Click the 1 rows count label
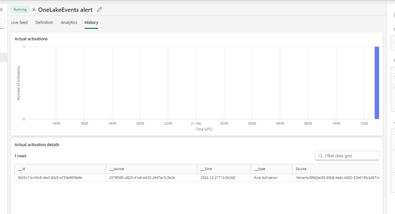395x214 pixels. pyautogui.click(x=20, y=156)
